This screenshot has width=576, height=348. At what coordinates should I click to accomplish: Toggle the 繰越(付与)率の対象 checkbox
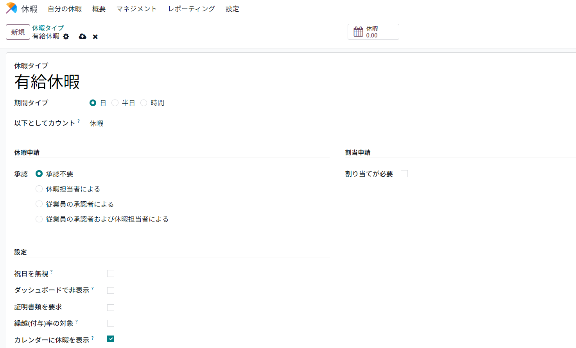point(111,323)
